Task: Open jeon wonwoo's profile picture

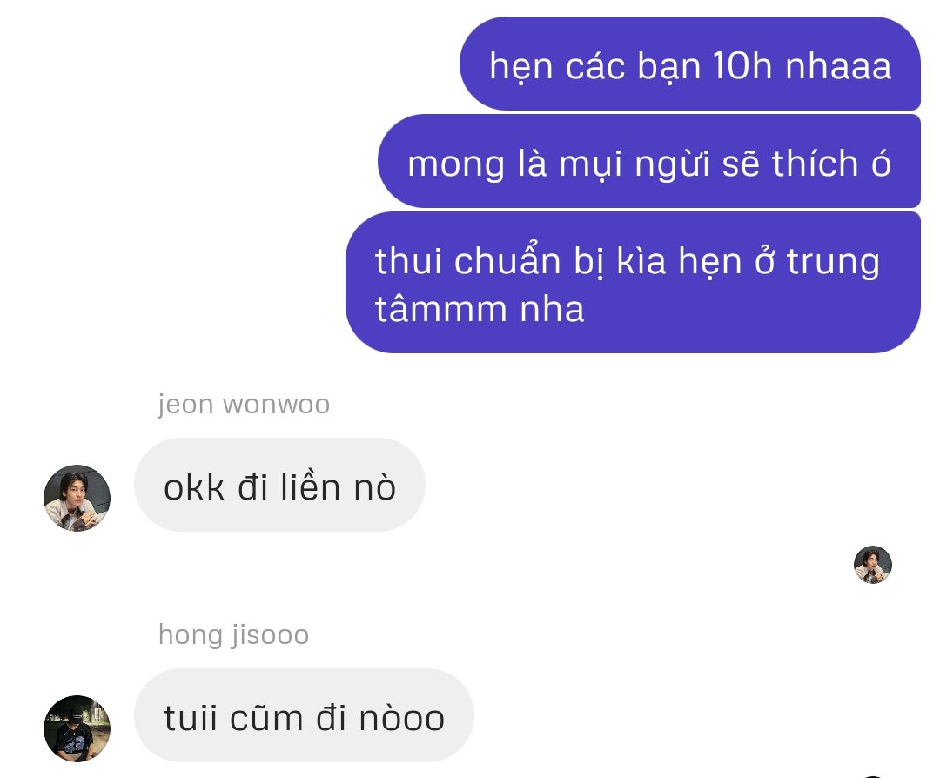Action: pyautogui.click(x=77, y=498)
